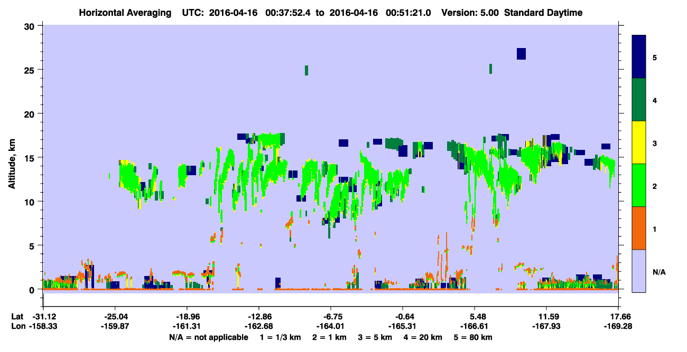Click longitude value -166.61
The width and height of the screenshot is (687, 352).
click(x=475, y=327)
